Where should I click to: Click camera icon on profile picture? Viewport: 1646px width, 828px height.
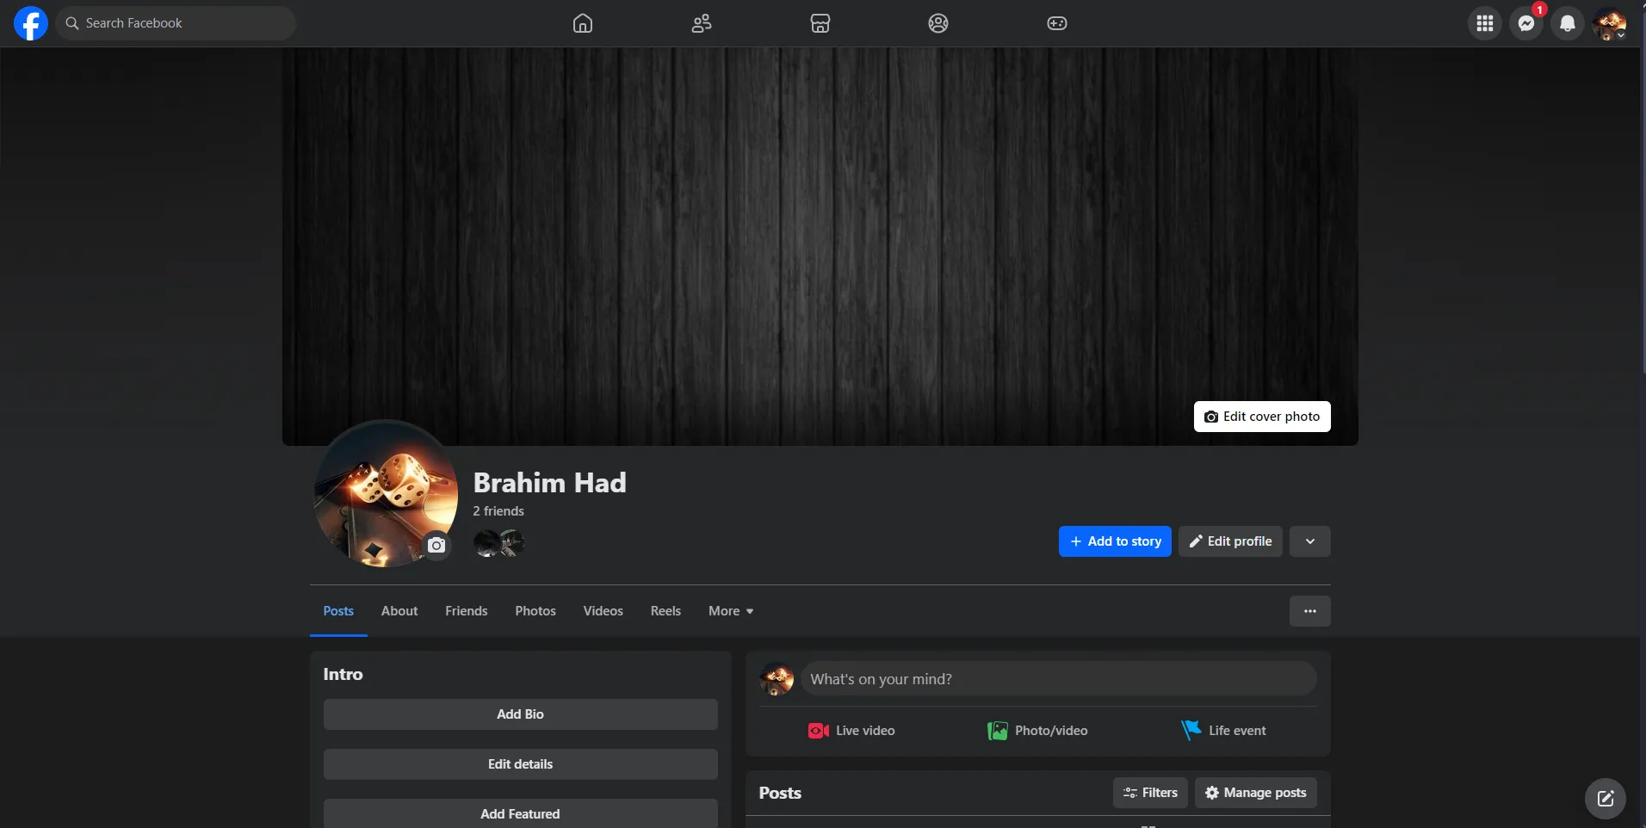click(x=436, y=545)
